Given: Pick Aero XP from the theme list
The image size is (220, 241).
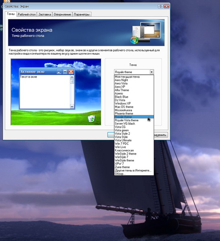Looking at the screenshot, I should point(134,87).
